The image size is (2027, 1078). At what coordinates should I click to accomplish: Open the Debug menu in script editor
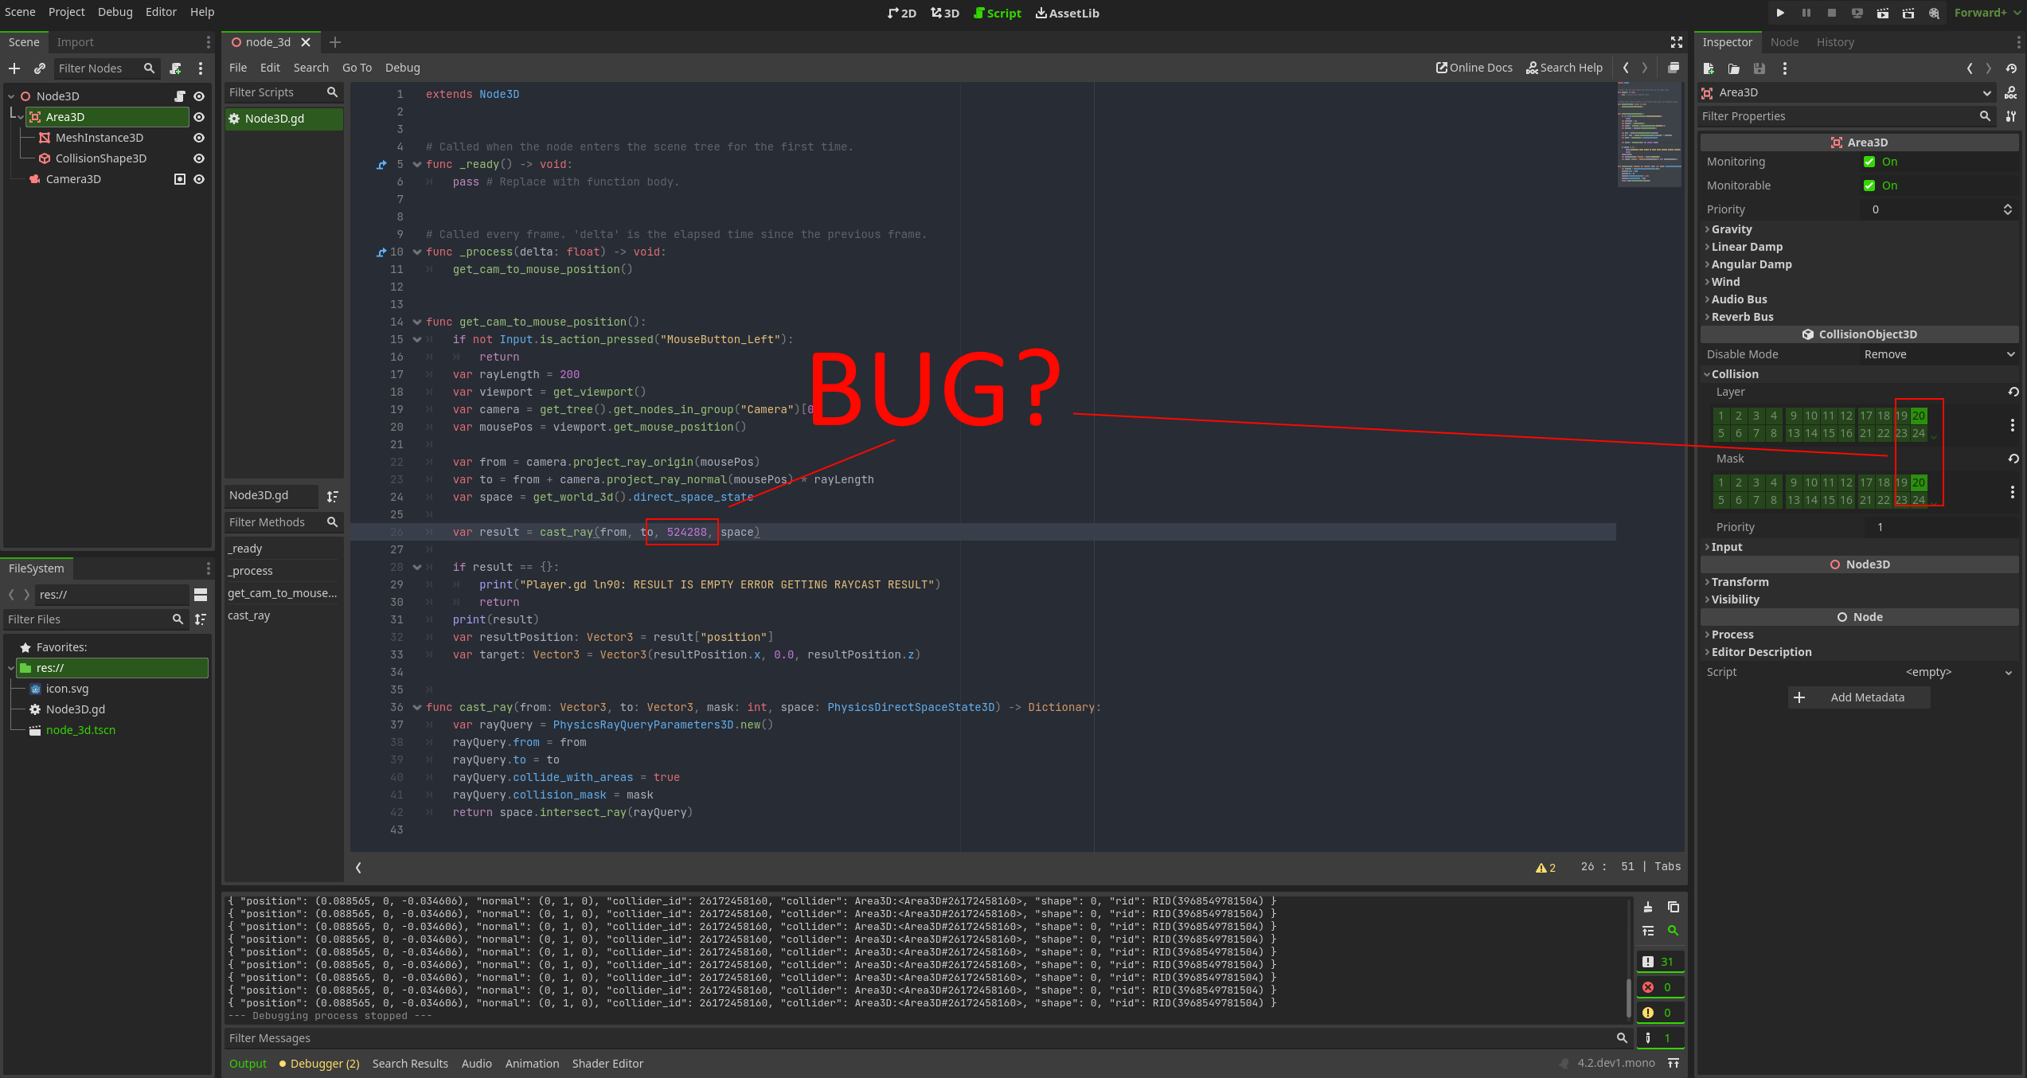[x=402, y=67]
